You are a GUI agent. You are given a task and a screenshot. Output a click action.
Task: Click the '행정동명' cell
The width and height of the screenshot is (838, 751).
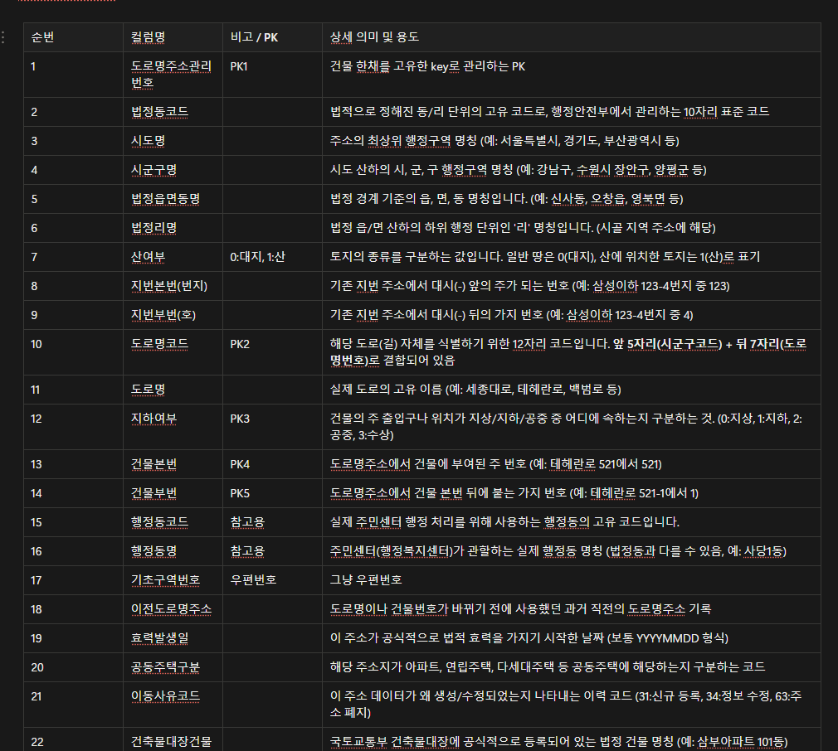point(173,551)
